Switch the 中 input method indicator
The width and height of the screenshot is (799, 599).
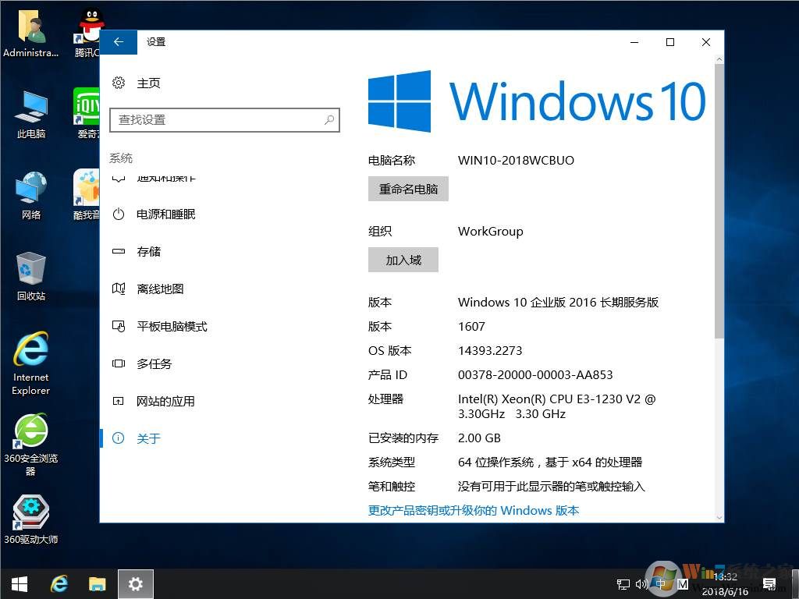pos(660,583)
